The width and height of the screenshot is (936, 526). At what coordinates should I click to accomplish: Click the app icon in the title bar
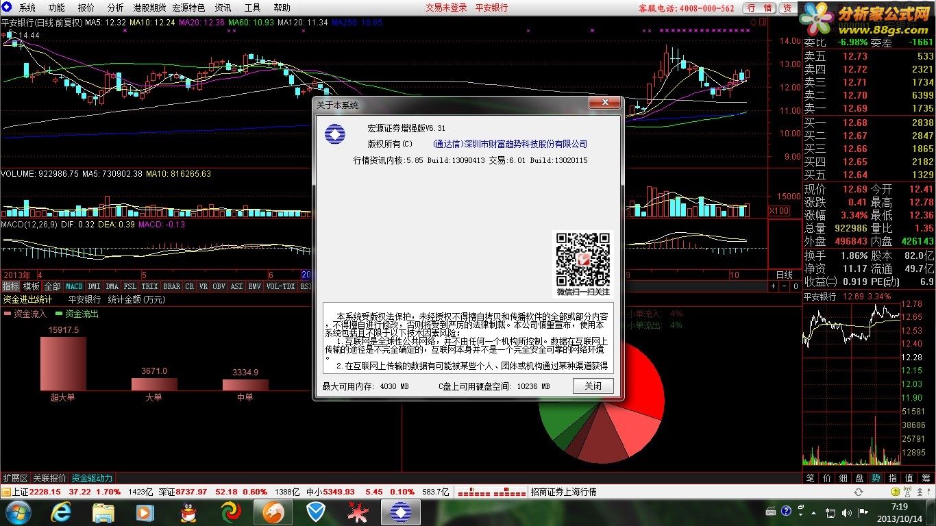(x=8, y=8)
